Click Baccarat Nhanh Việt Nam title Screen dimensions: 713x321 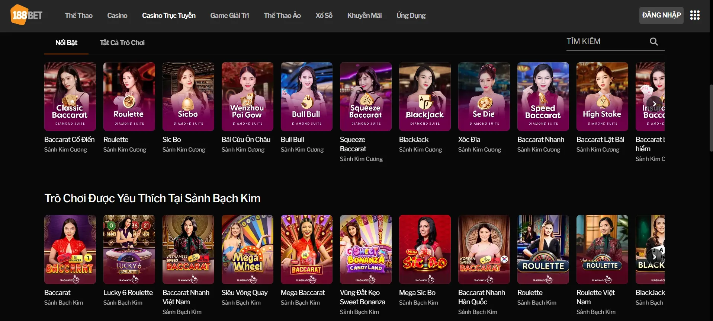point(186,297)
